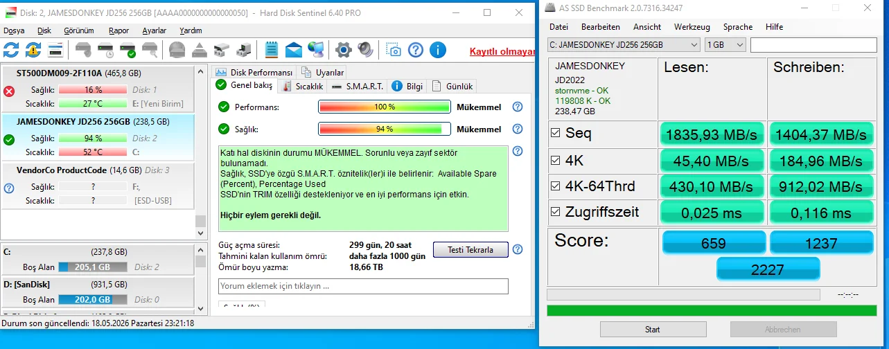
Task: Click the speaker sound toolbar icon
Action: [366, 50]
